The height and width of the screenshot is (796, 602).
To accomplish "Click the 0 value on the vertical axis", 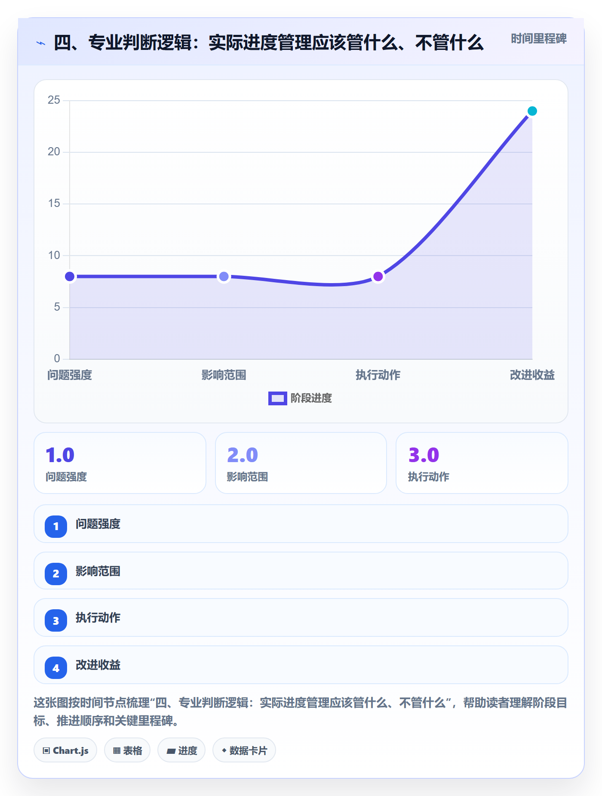I will coord(57,359).
